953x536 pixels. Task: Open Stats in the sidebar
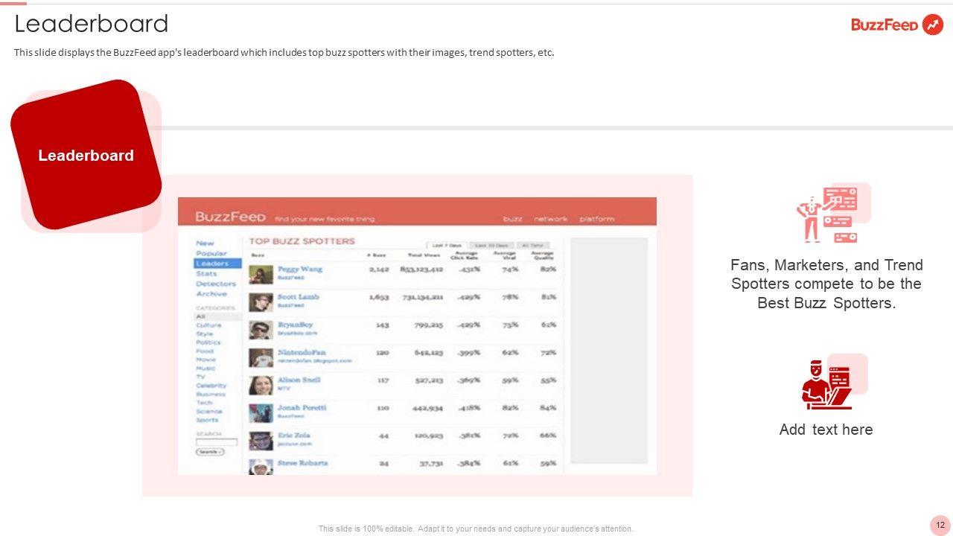pos(206,274)
